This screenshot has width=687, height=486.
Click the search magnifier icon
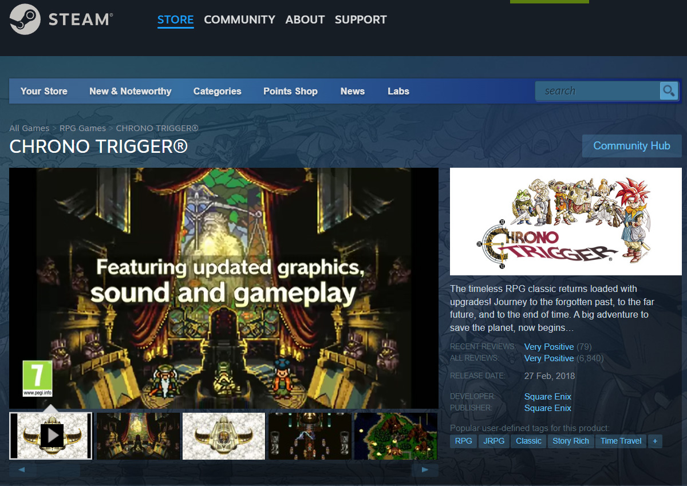point(669,91)
